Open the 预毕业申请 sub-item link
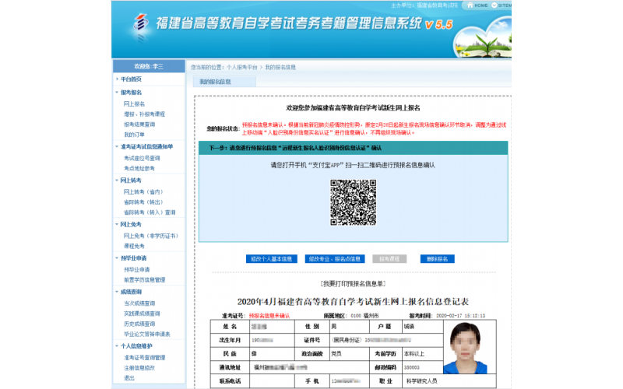Viewport: 623px width, 389px height. [x=137, y=269]
